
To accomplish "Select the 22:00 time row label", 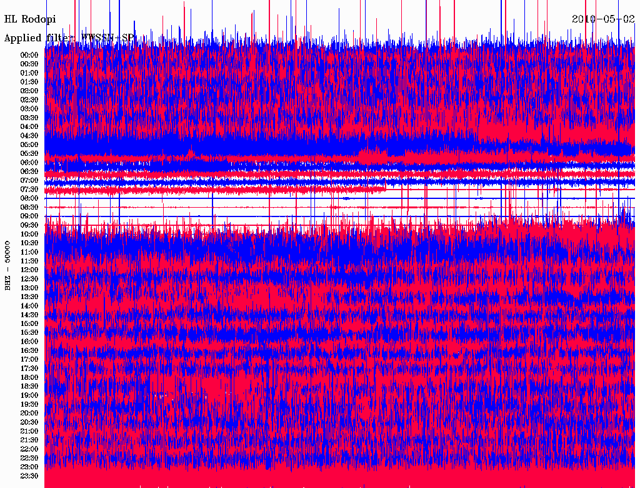I will coord(29,449).
